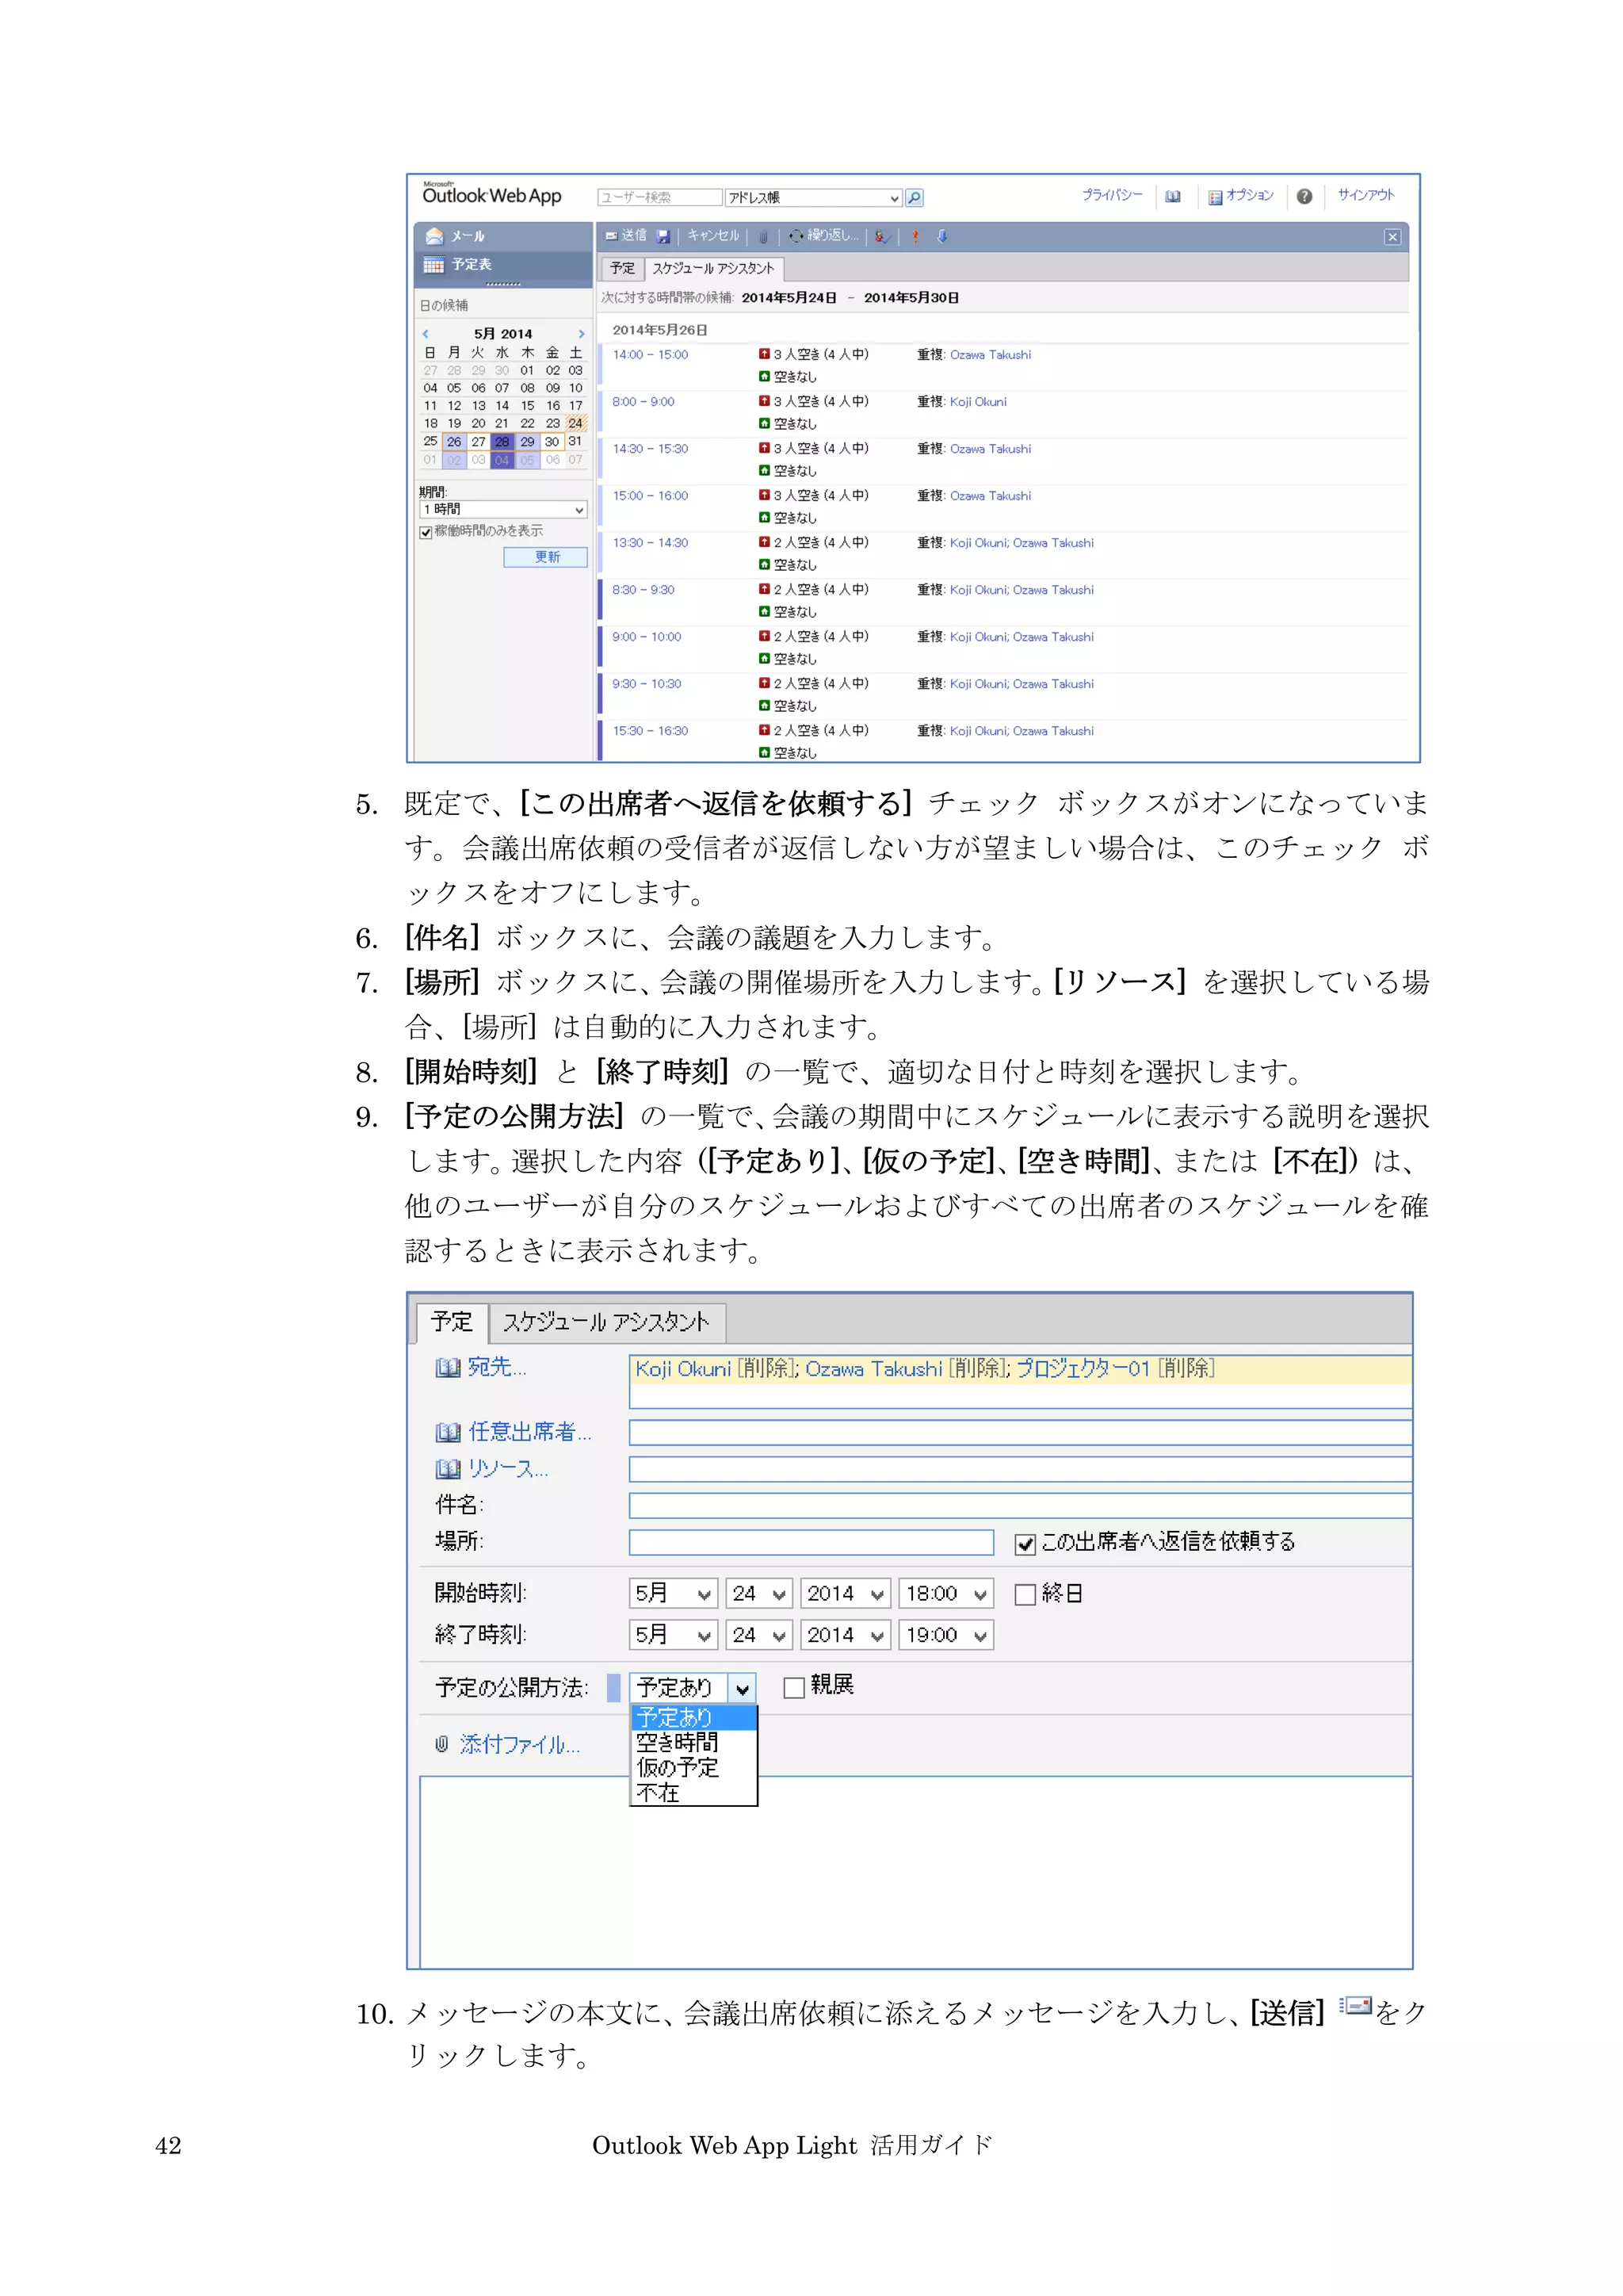Screen dimensions: 1623x2296
Task: Click the Resources (リソース...) link
Action: pyautogui.click(x=508, y=1468)
